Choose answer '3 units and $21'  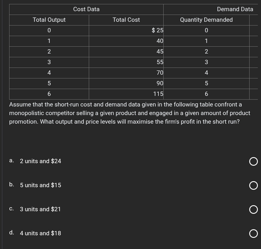pos(40,209)
